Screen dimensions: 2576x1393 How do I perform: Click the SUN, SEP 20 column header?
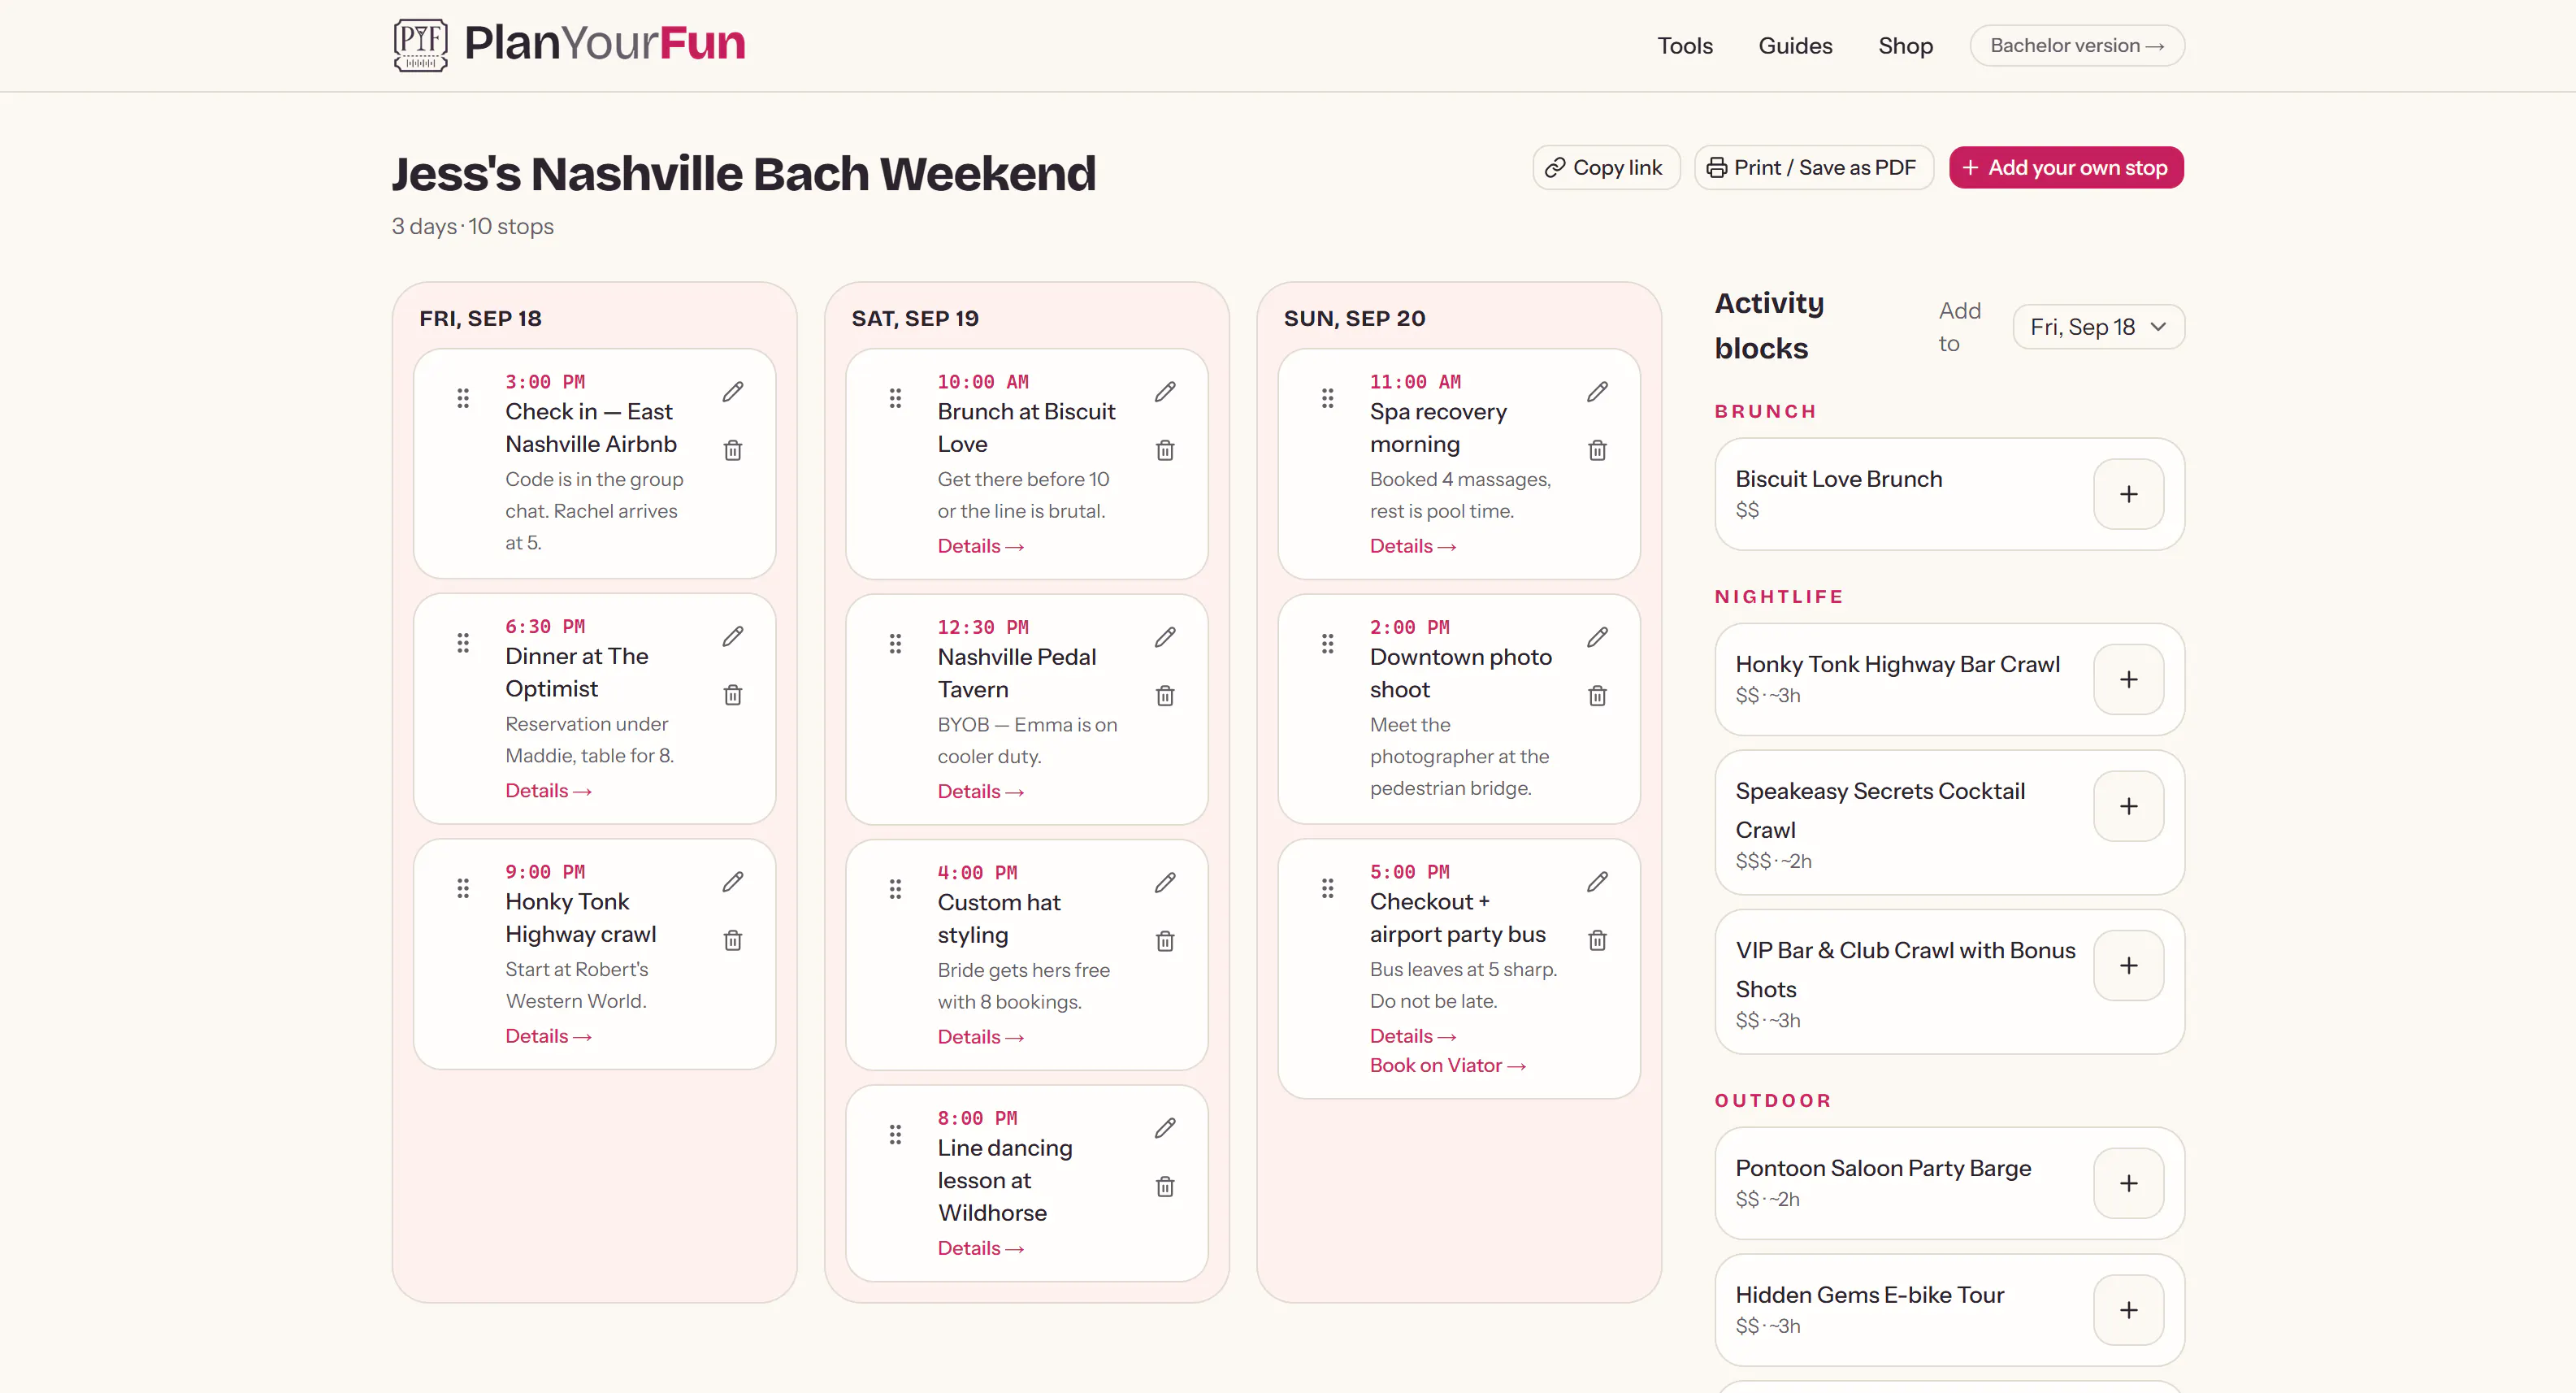click(x=1354, y=318)
